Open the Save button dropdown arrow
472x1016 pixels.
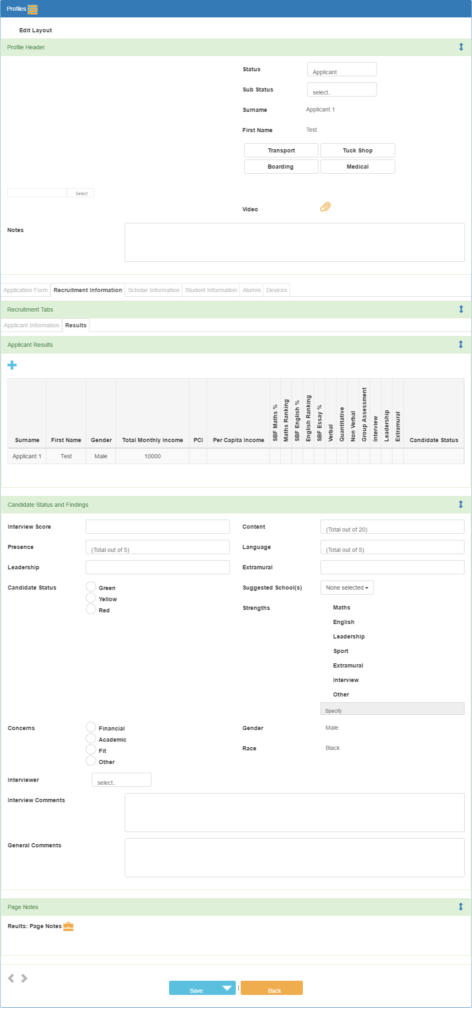coord(227,988)
